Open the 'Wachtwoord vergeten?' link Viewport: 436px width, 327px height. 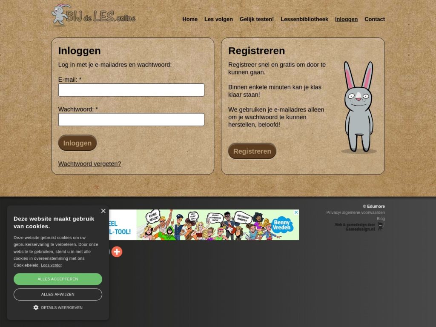point(89,163)
